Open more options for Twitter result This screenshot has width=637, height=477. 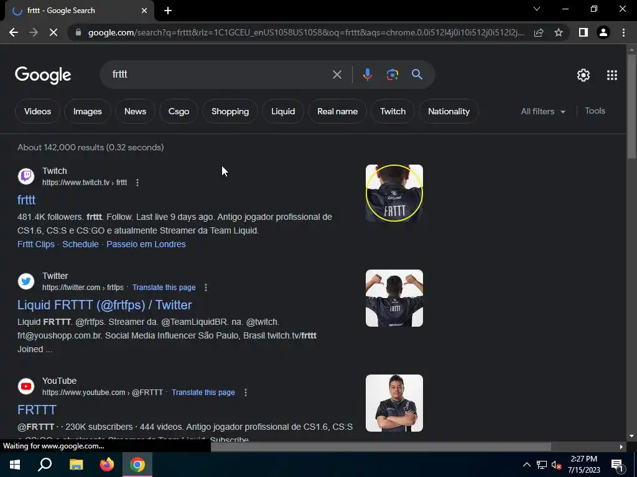(x=205, y=288)
